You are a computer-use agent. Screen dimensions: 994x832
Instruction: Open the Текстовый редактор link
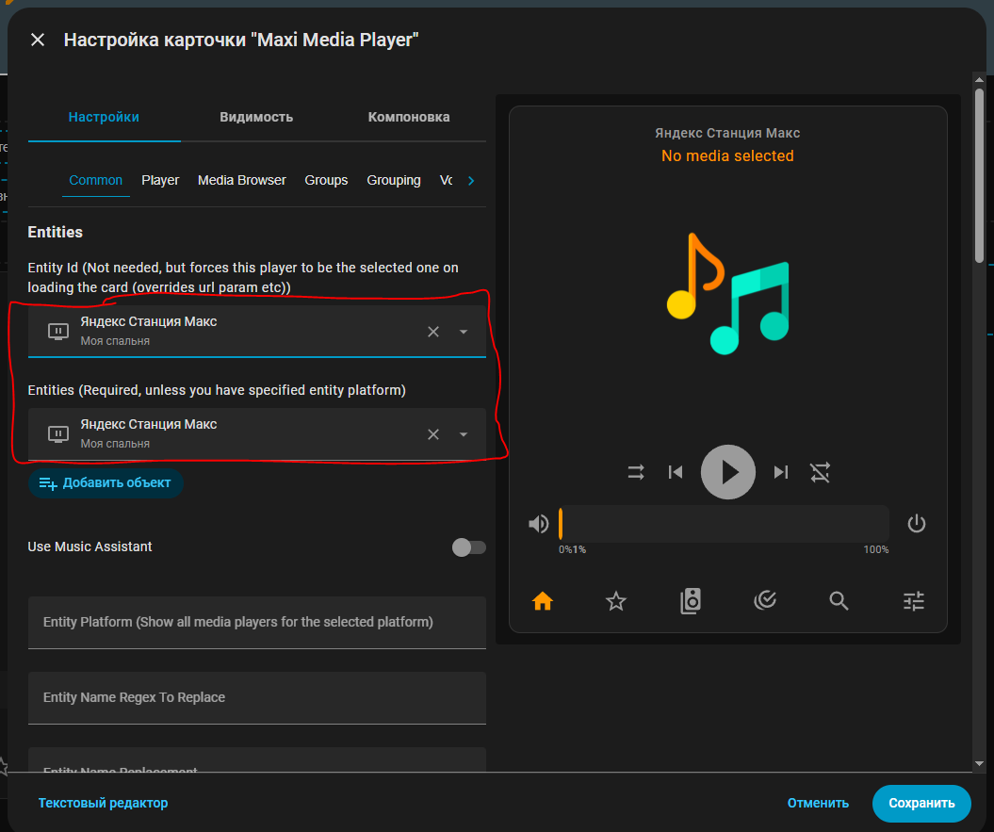103,803
